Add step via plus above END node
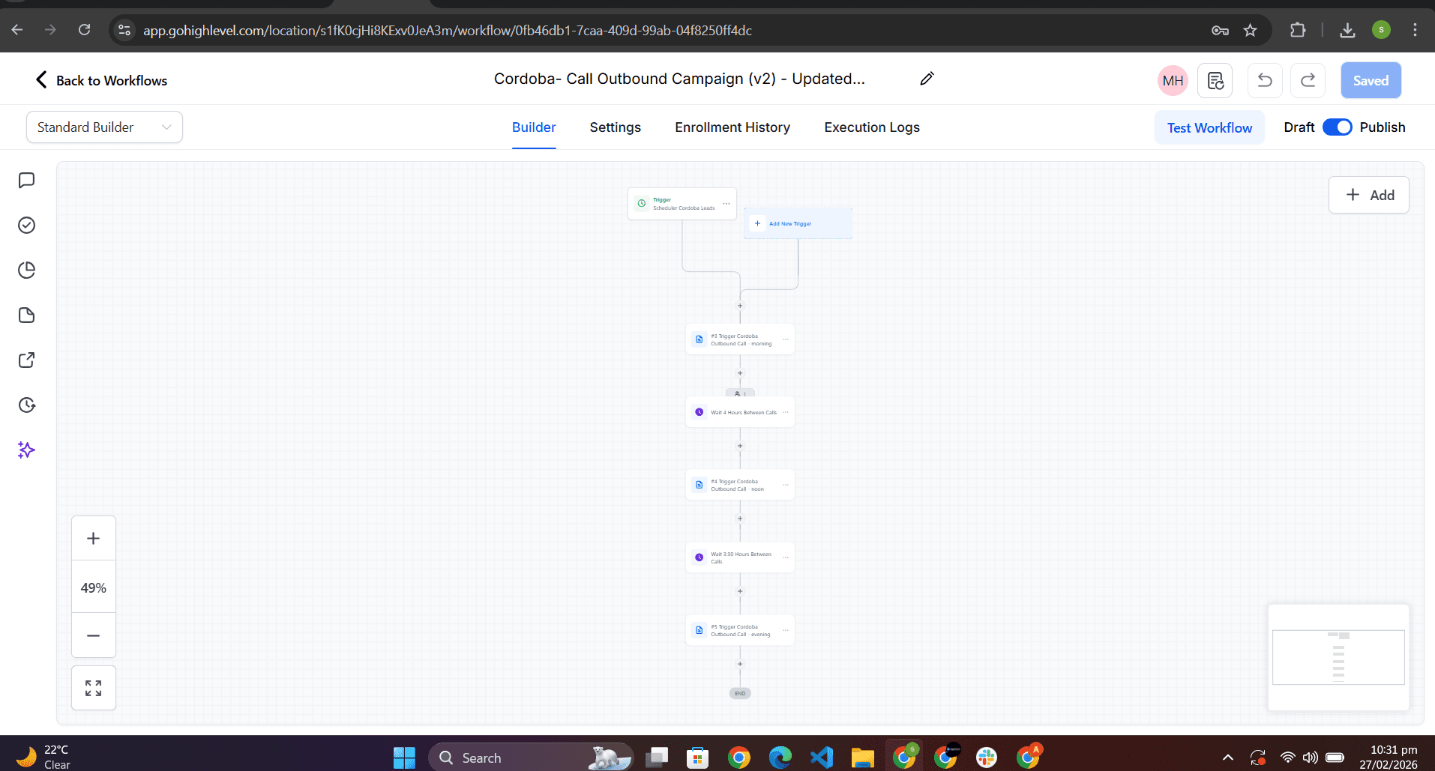Screen dimensions: 1435x771 tap(740, 664)
